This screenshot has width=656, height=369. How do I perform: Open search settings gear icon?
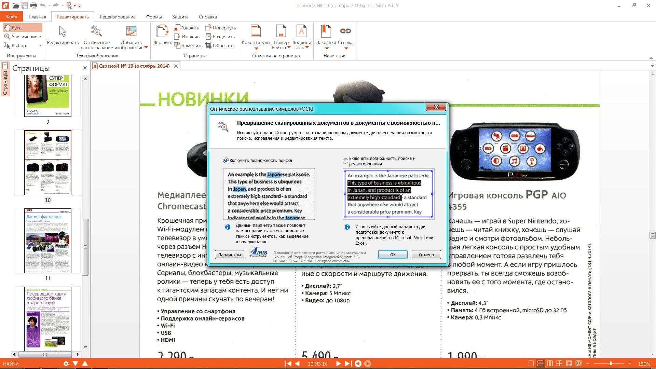tap(66, 364)
